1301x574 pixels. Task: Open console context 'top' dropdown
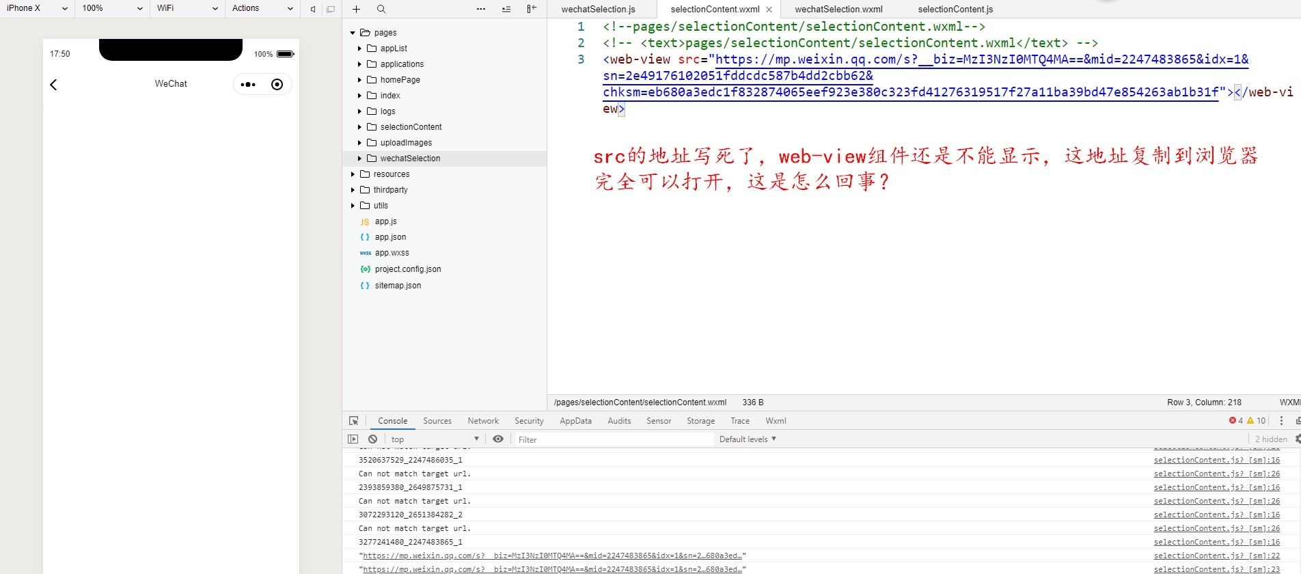point(435,439)
